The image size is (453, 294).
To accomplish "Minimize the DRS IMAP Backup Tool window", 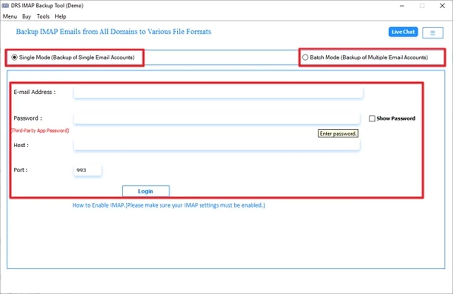I will click(x=402, y=5).
